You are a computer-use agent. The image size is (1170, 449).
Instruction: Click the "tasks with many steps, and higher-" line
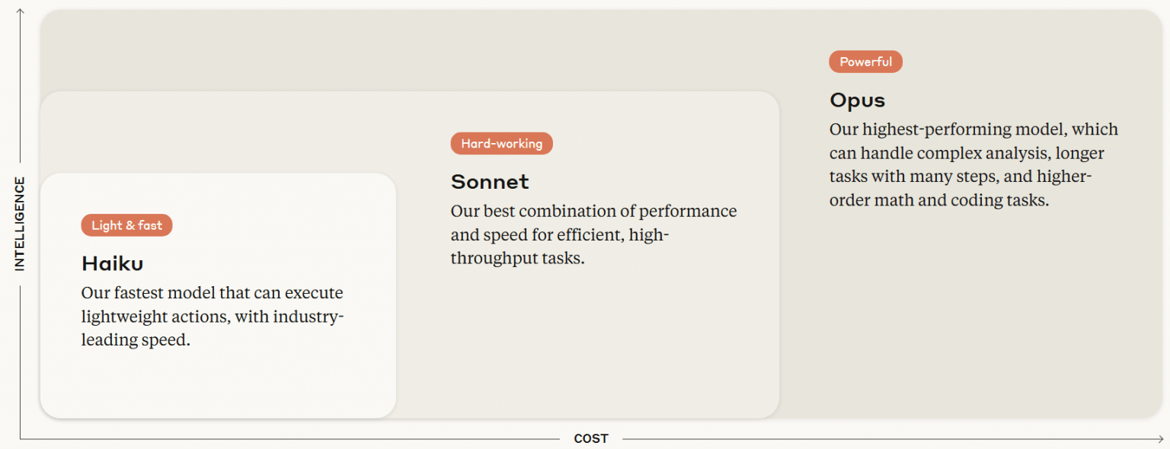[961, 177]
